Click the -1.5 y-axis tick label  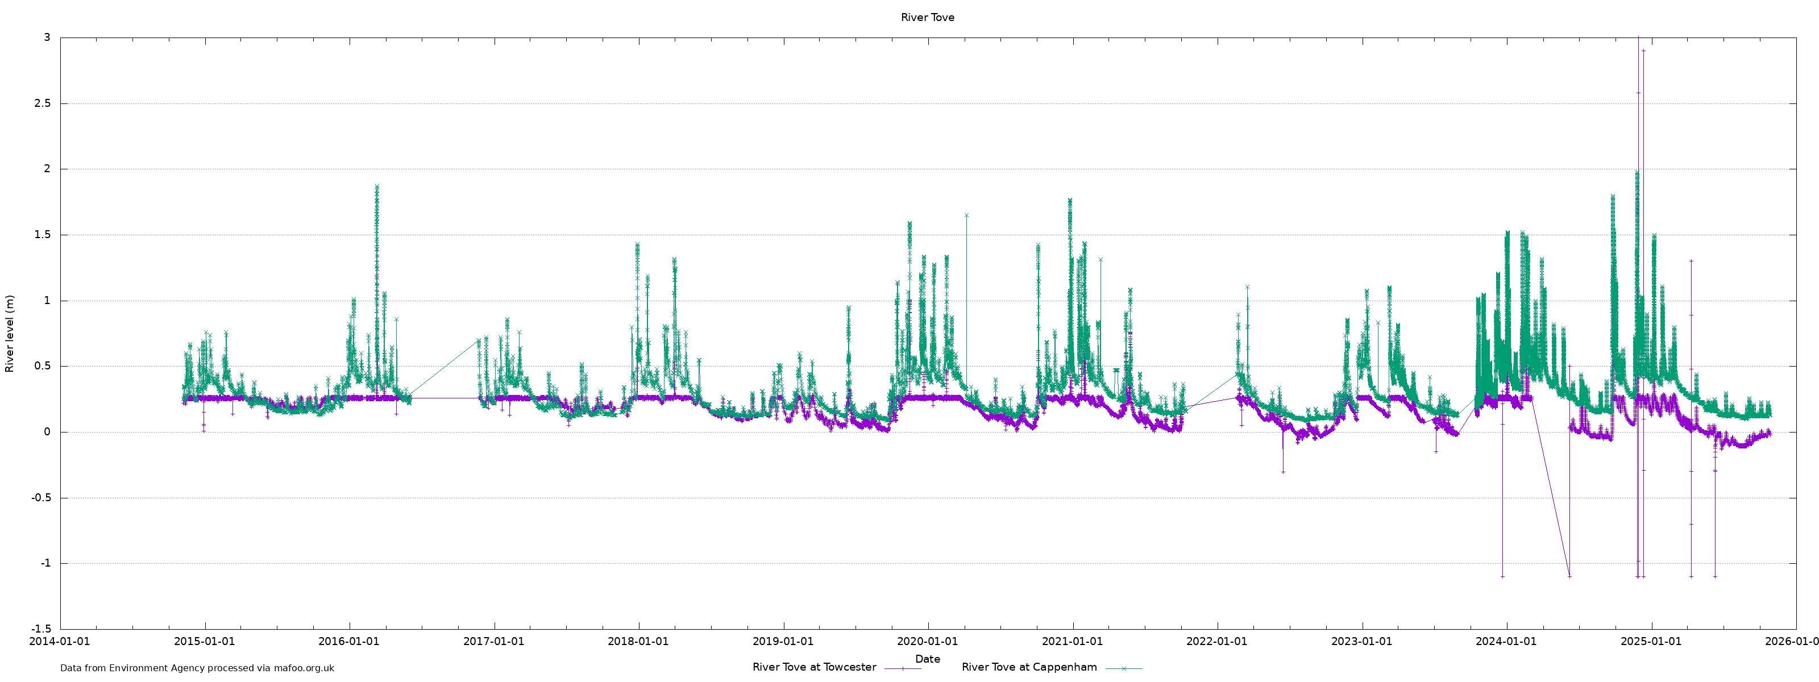pyautogui.click(x=41, y=629)
